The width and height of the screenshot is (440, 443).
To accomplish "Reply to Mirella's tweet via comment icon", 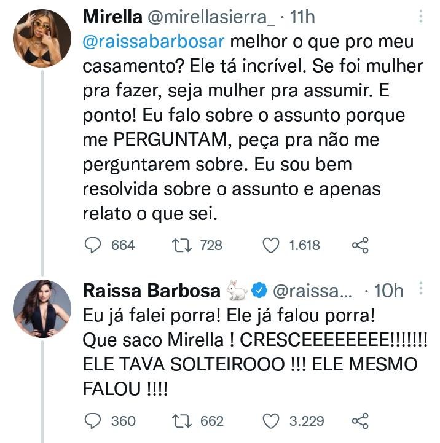I will click(93, 245).
